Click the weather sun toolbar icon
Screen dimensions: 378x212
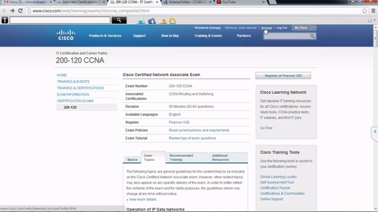[172, 21]
